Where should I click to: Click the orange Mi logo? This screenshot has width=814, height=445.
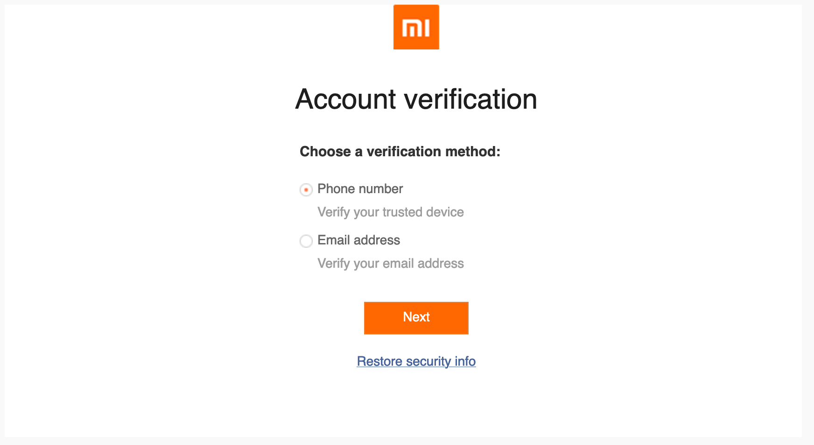click(x=416, y=27)
